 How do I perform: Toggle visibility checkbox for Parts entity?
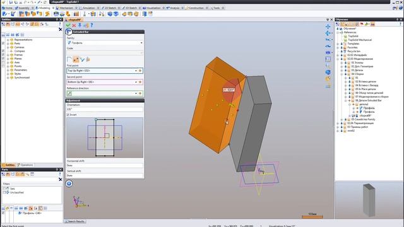coord(3,44)
